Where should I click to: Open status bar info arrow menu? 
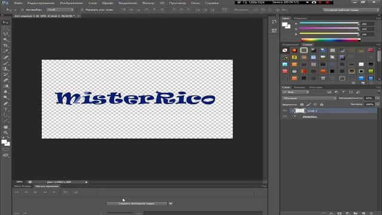click(86, 182)
